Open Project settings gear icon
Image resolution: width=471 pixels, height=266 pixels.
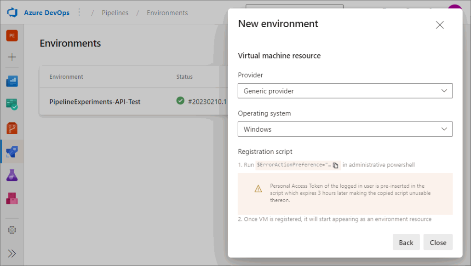12,230
